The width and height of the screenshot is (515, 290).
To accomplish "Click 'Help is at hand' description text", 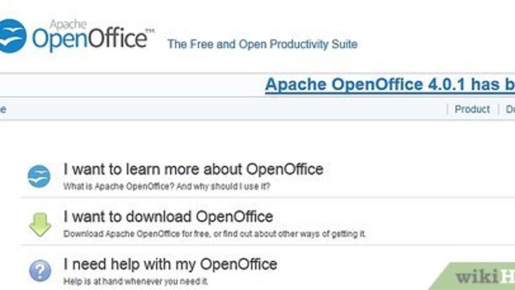I will (x=135, y=281).
